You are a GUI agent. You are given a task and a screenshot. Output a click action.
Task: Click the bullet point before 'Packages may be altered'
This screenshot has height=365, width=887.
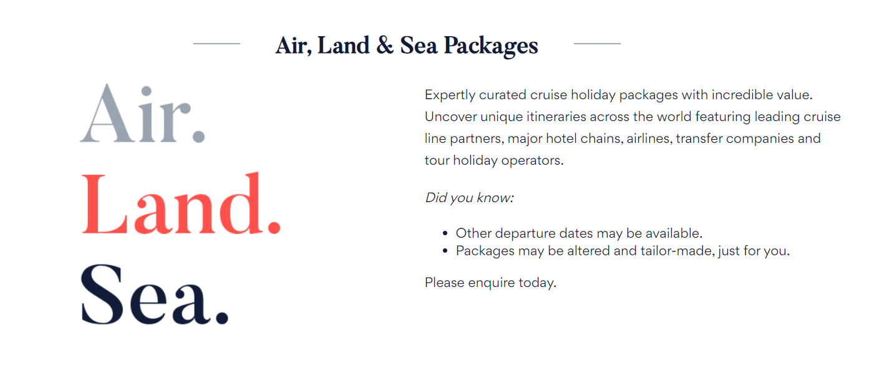point(445,251)
